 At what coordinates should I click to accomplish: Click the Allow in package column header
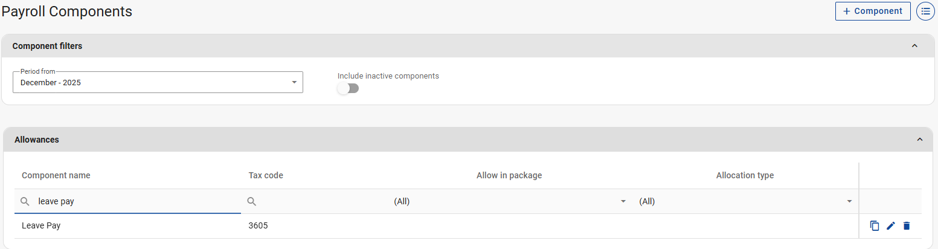[509, 175]
